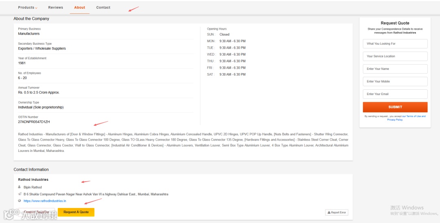Click the Report Error button
The height and width of the screenshot is (223, 440).
pos(337,212)
